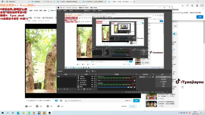Open the scene transition type dropdown

click(145, 77)
